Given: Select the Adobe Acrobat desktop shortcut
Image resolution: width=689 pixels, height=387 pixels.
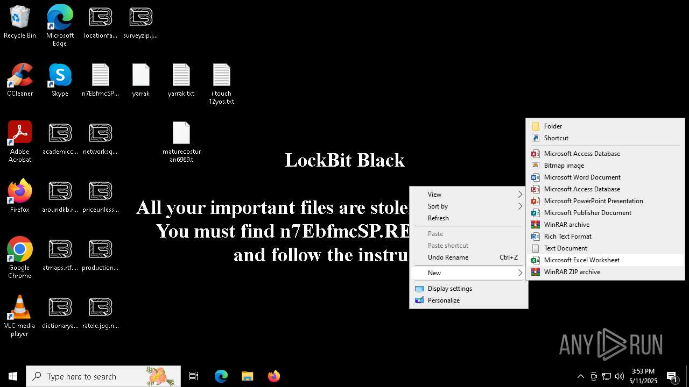Looking at the screenshot, I should point(20,142).
